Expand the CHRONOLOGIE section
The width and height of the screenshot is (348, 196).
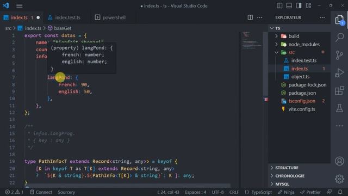[x=299, y=176]
